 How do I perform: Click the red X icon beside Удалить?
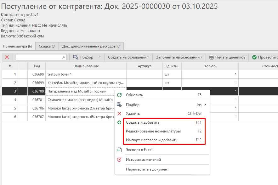(x=119, y=114)
